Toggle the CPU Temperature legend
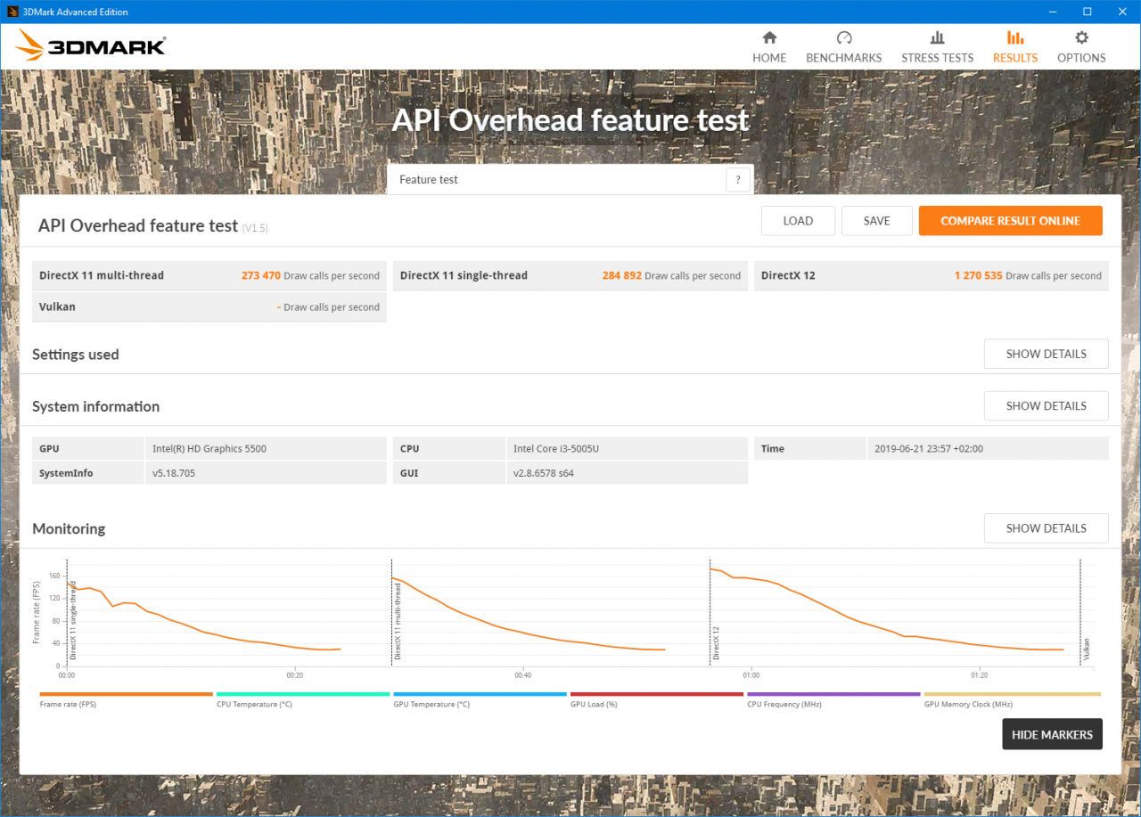 point(303,699)
